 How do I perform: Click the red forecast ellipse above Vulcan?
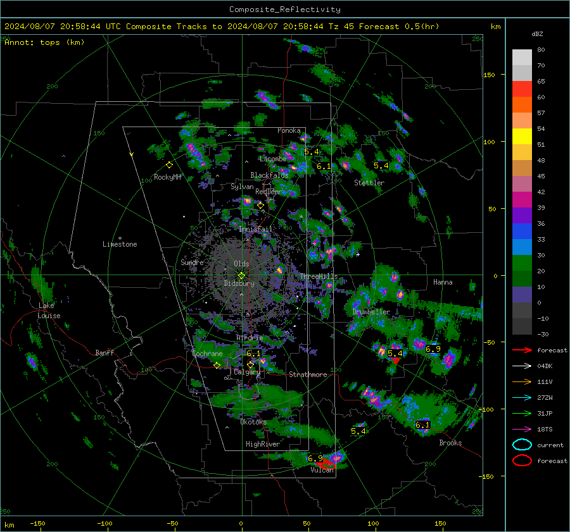point(326,464)
